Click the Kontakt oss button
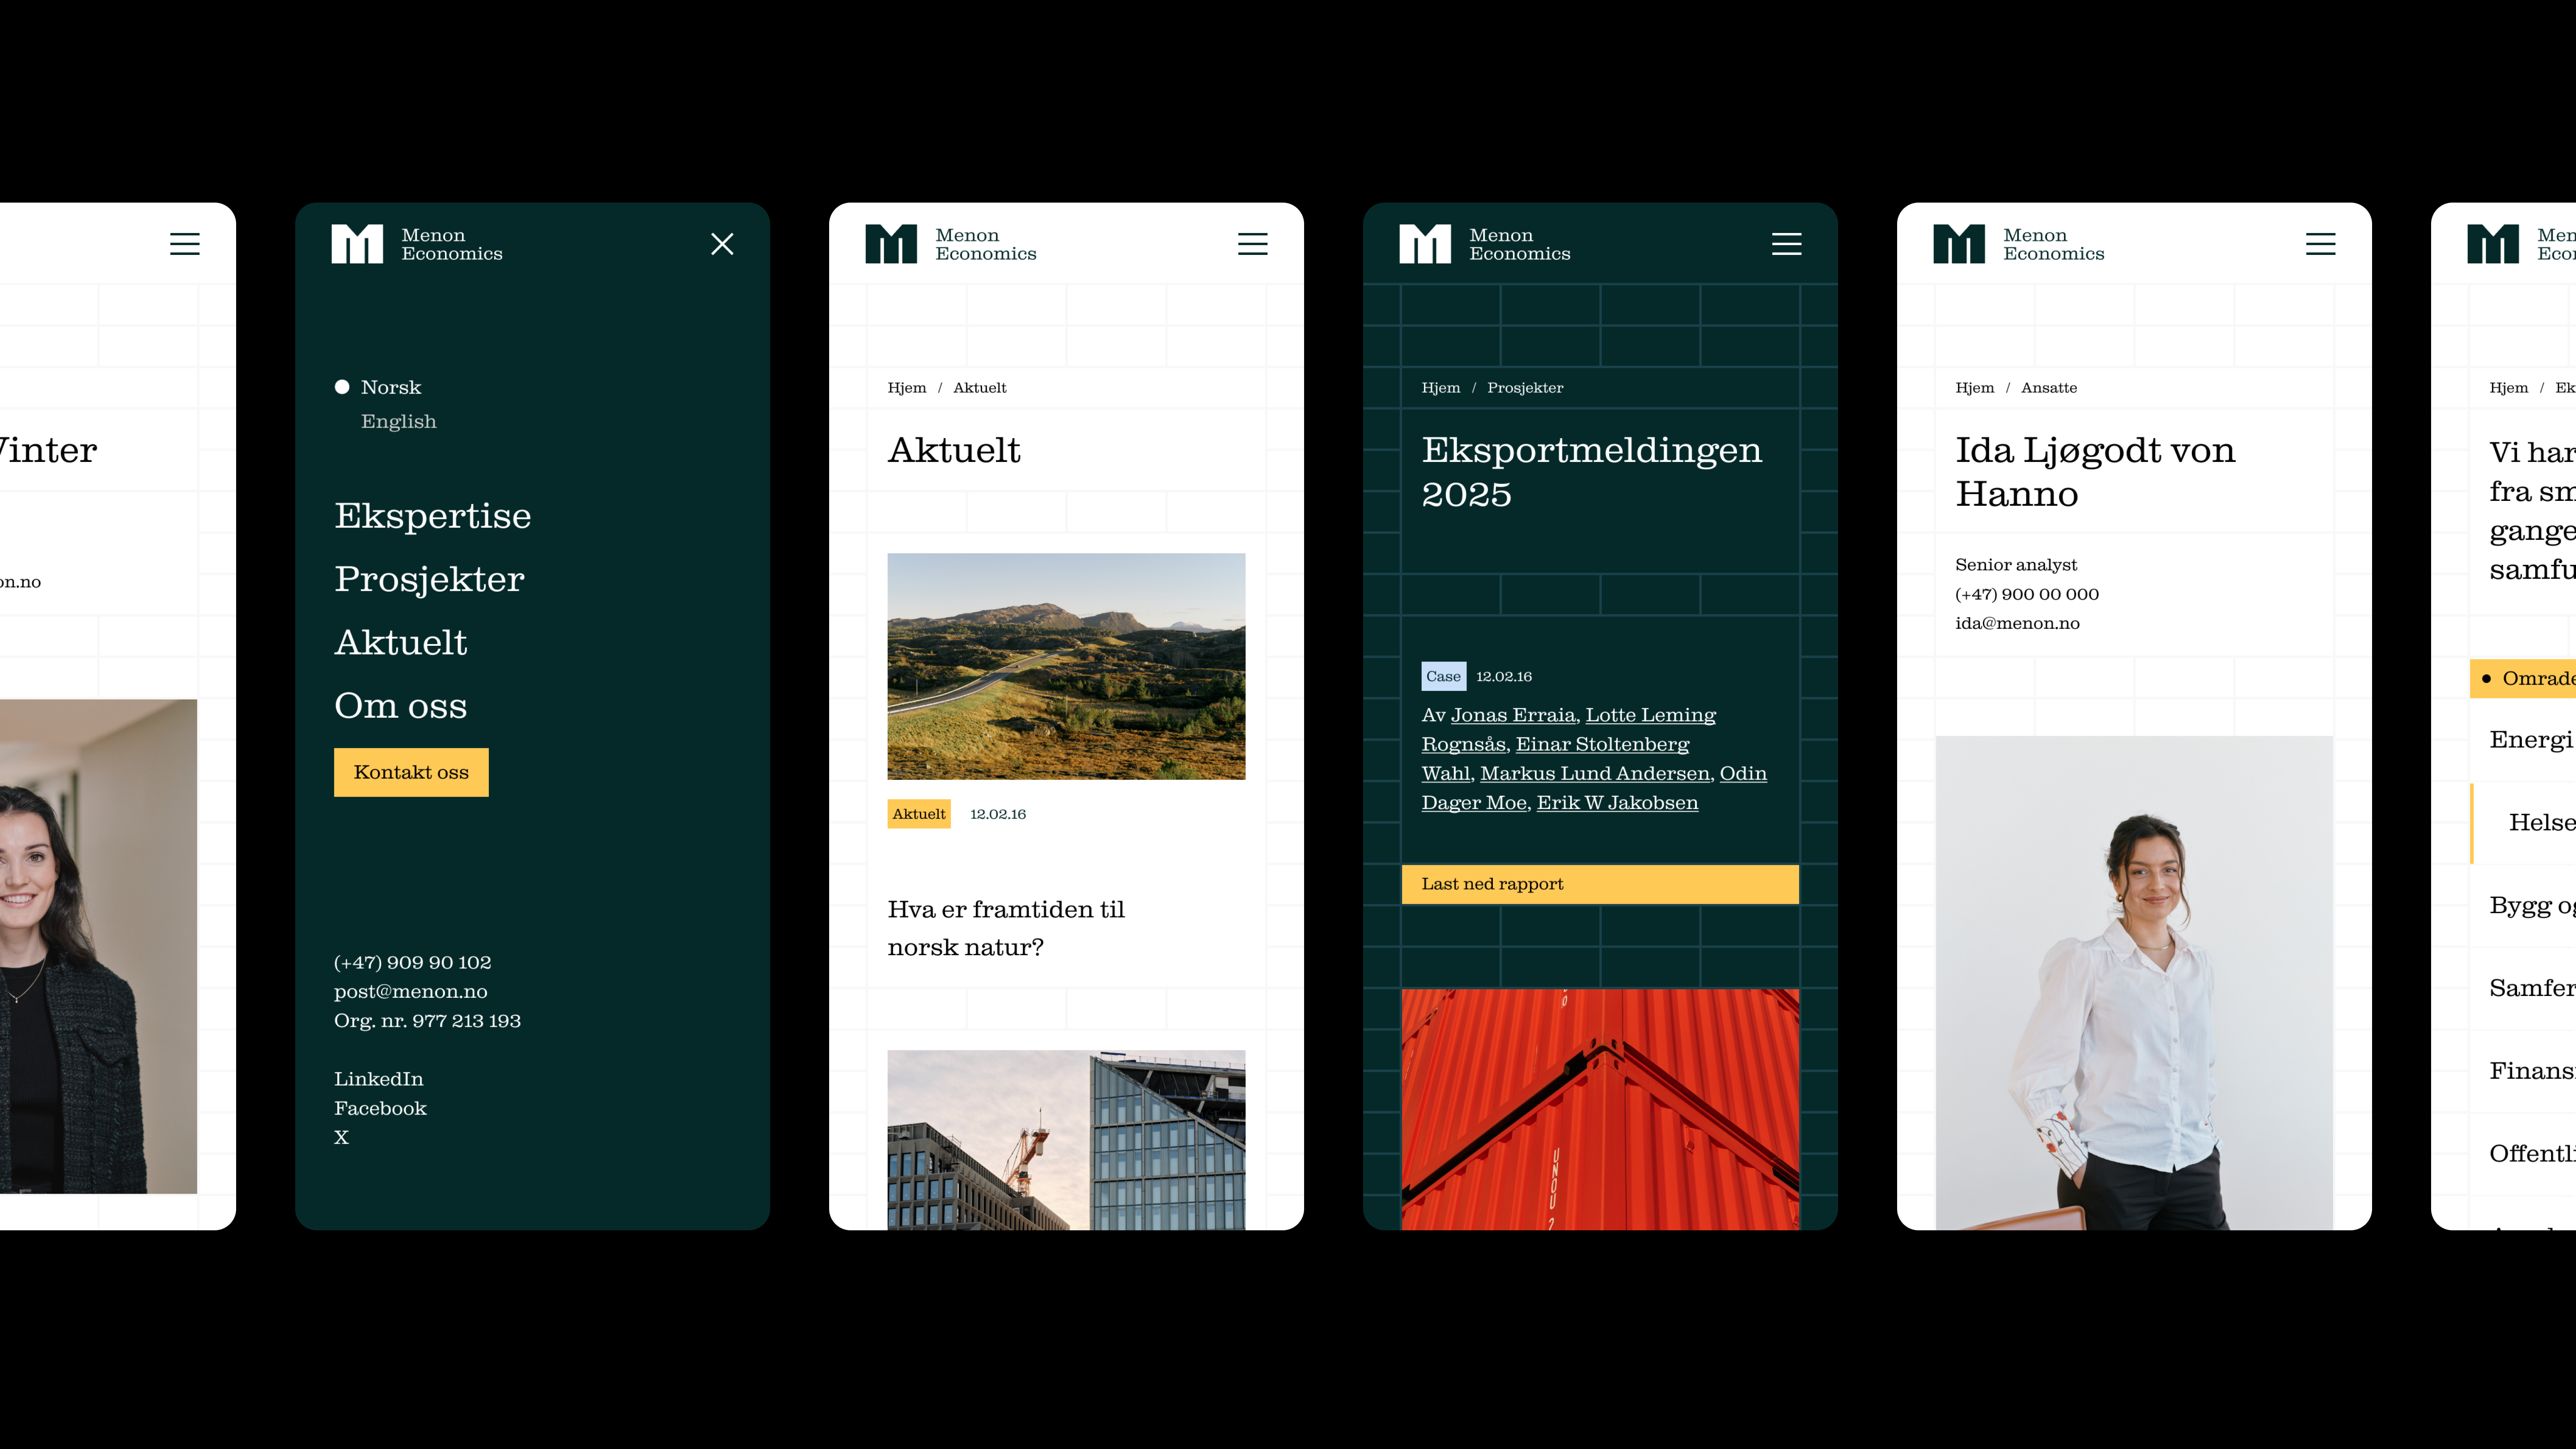 click(x=411, y=772)
